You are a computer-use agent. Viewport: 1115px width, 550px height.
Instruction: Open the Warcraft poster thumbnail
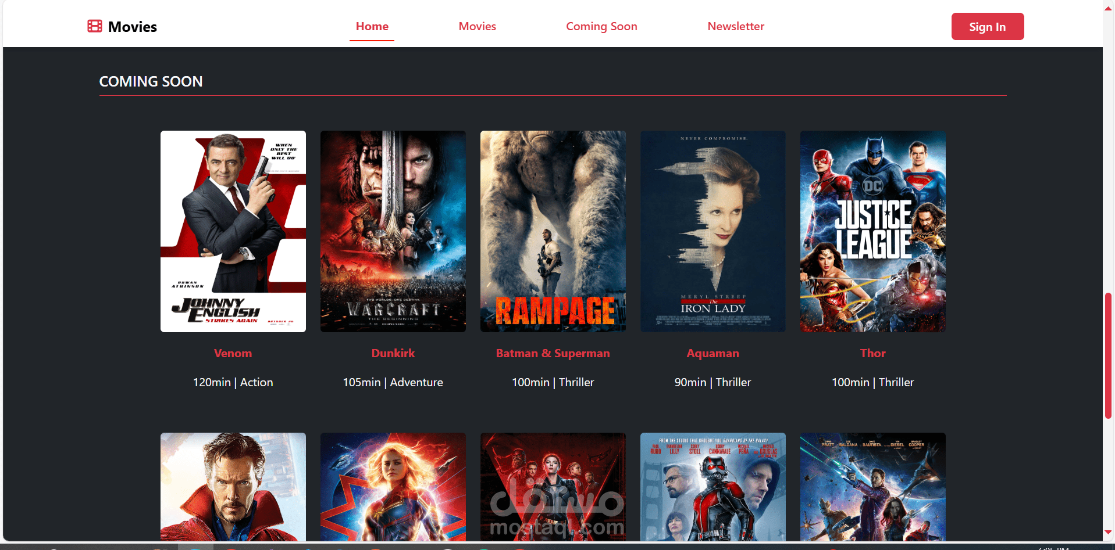393,231
